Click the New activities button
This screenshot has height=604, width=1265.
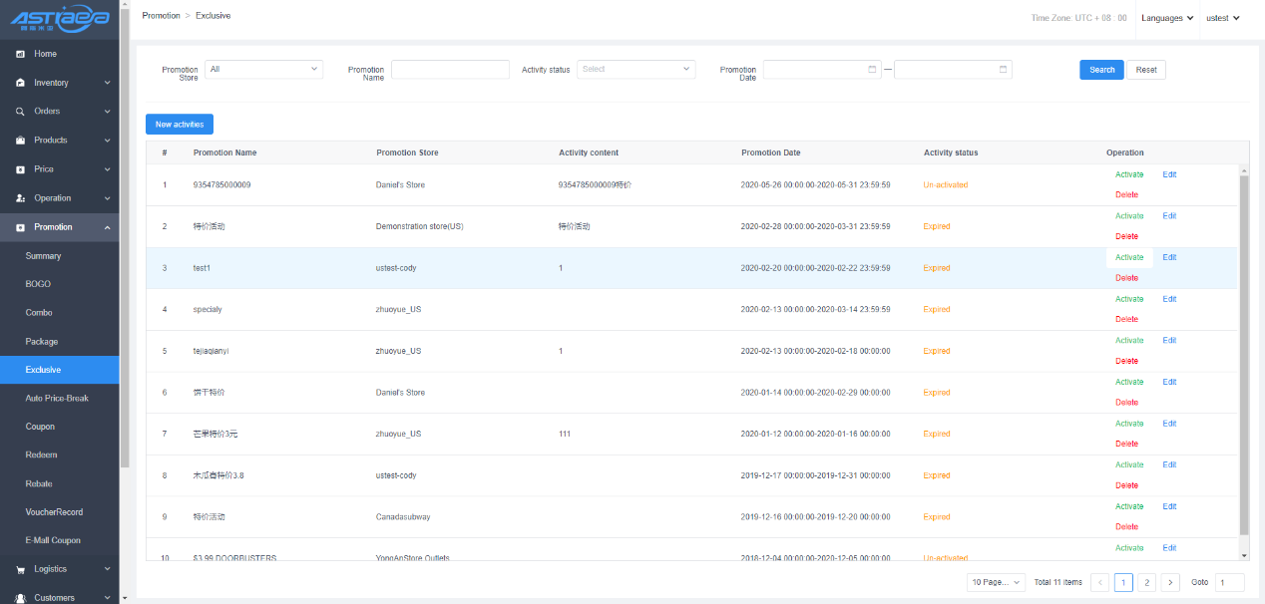[x=180, y=125]
